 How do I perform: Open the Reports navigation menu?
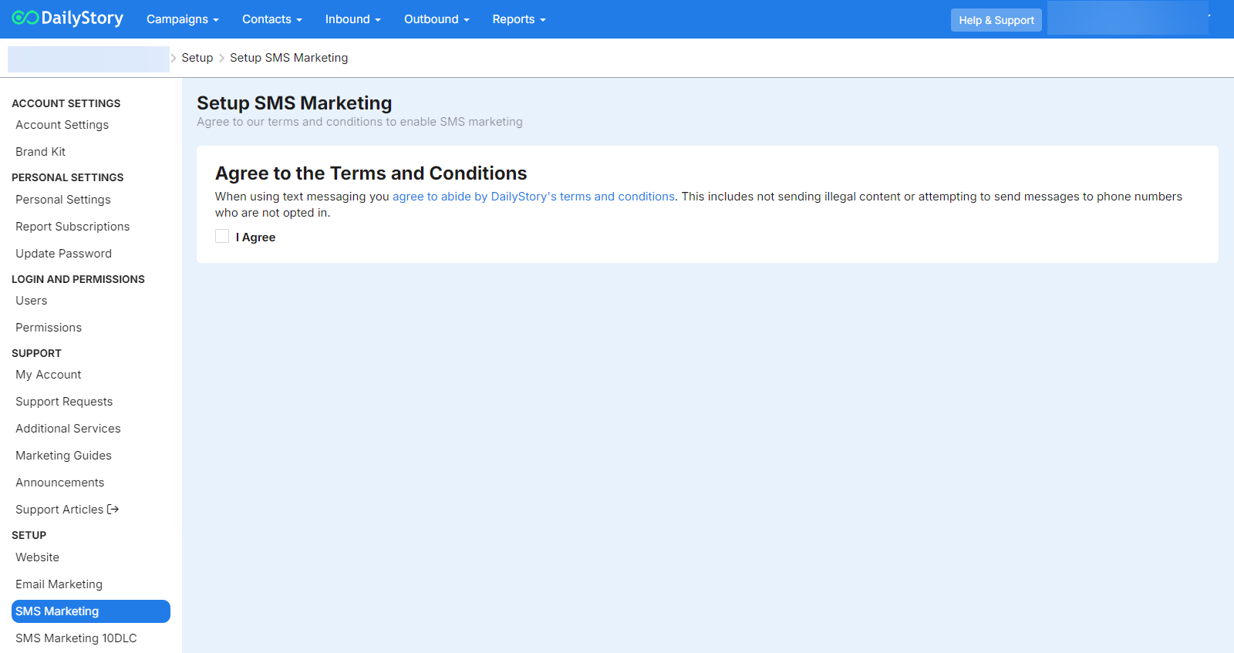point(519,19)
